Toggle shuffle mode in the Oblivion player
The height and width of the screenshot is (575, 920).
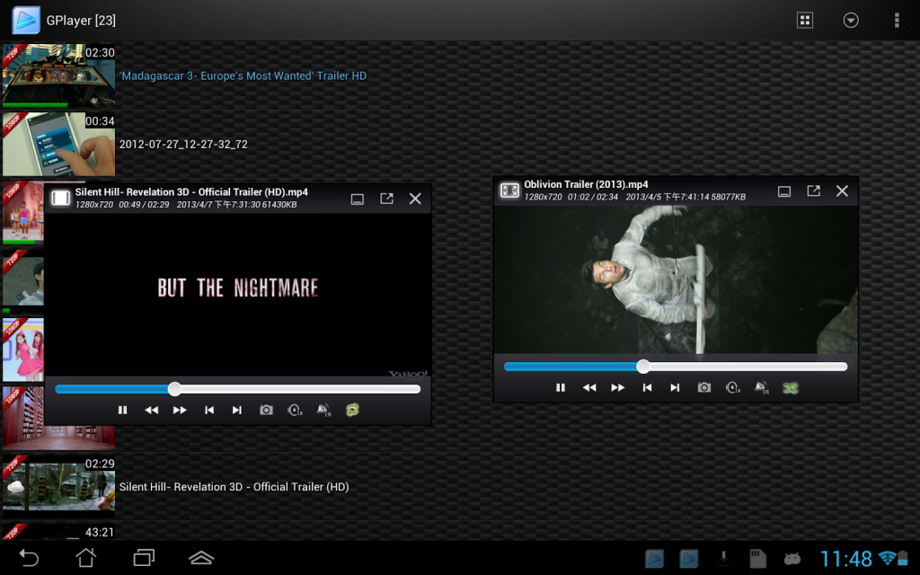click(791, 387)
